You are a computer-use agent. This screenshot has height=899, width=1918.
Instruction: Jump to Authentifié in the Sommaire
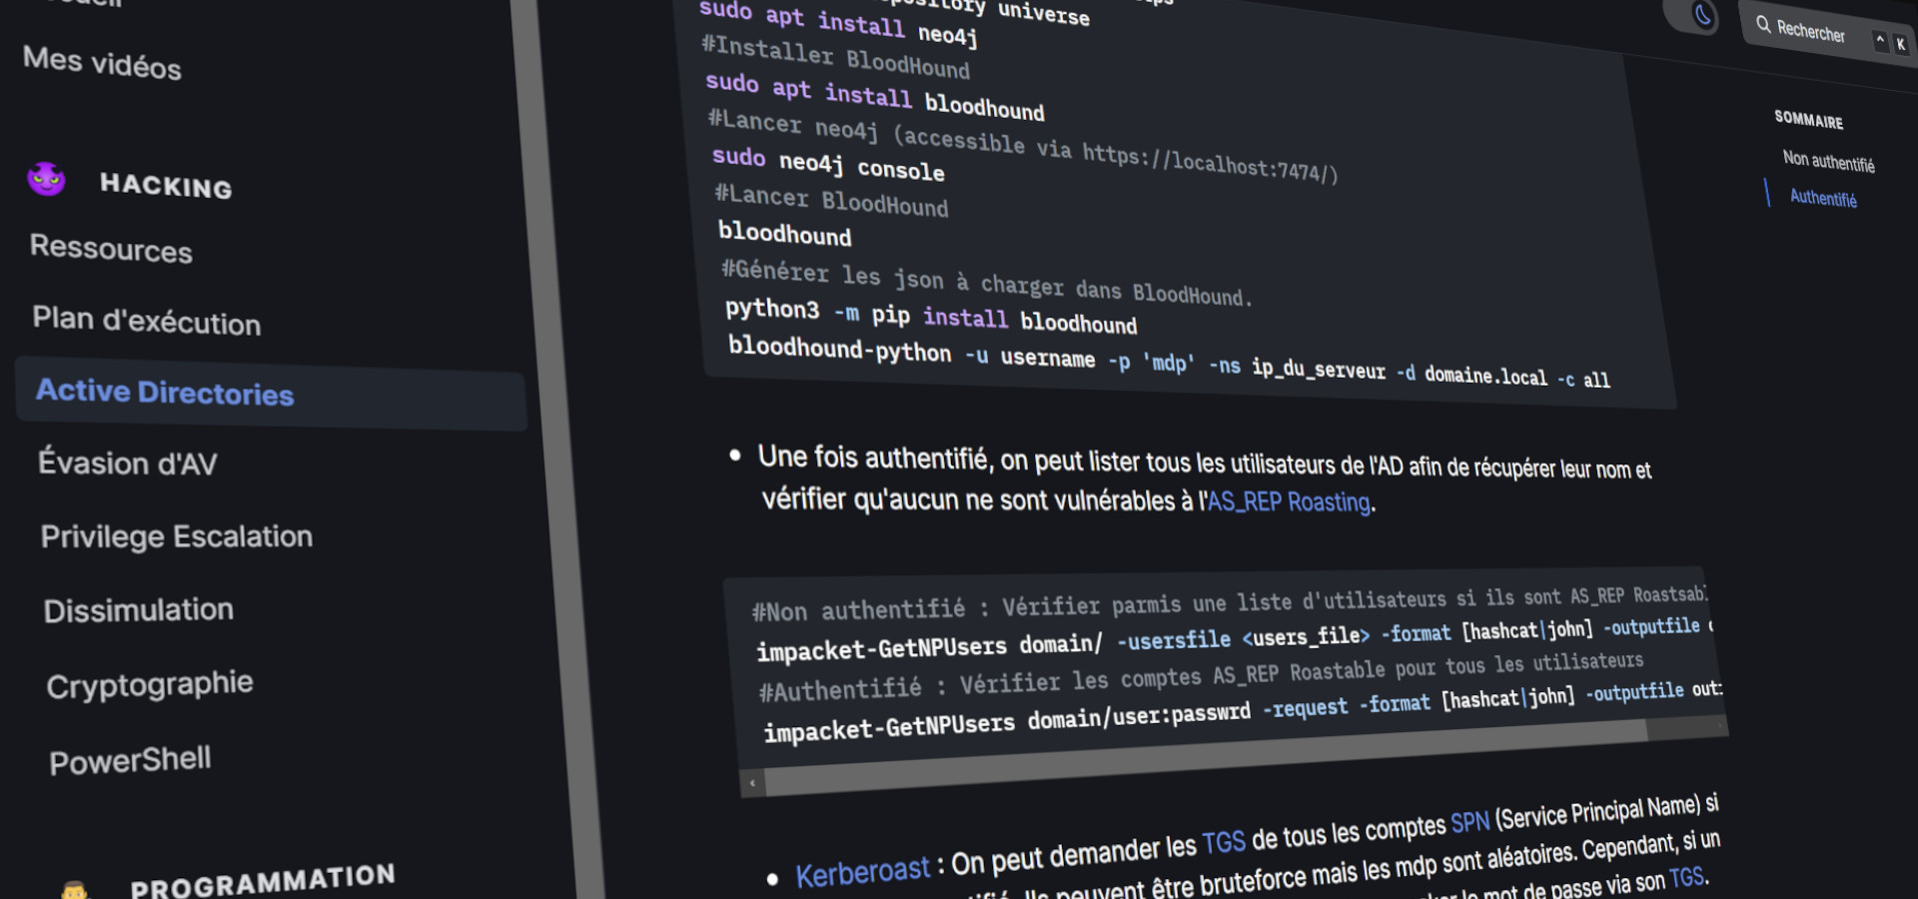click(1823, 197)
